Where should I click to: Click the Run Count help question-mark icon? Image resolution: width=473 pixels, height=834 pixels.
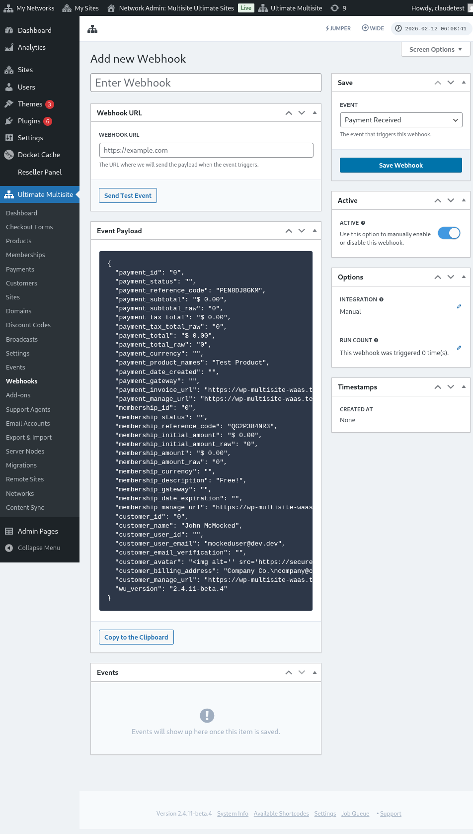point(376,340)
